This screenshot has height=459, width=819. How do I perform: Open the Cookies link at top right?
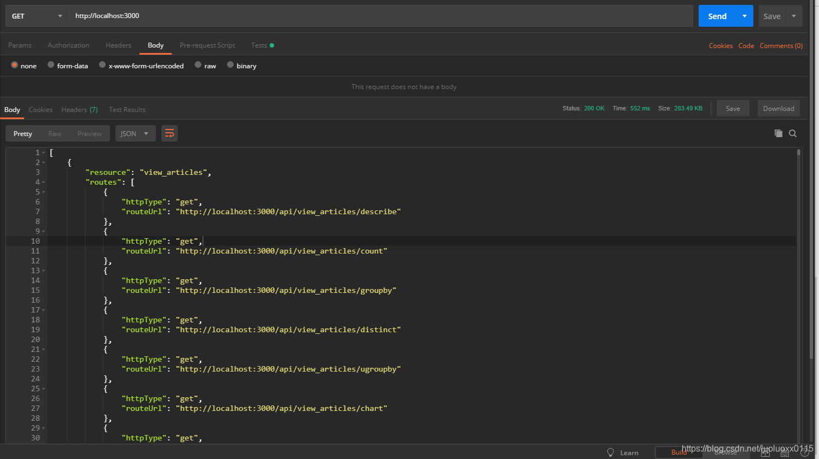(721, 46)
